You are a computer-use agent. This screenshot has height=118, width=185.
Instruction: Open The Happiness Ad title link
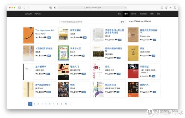44,30
